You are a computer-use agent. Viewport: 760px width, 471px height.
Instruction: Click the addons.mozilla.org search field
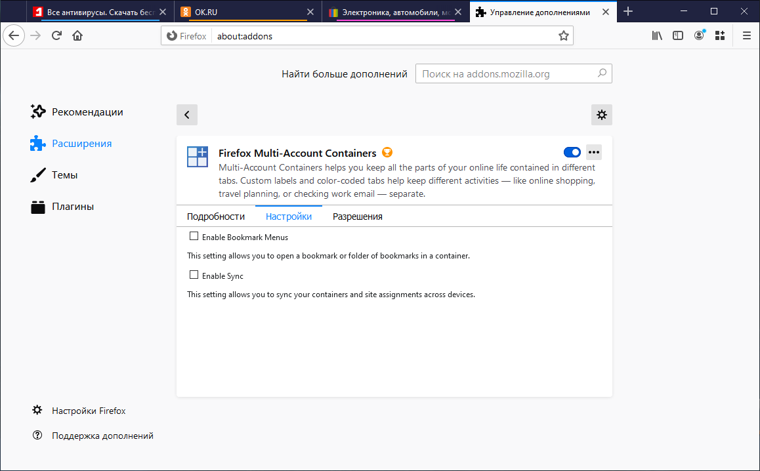[507, 74]
